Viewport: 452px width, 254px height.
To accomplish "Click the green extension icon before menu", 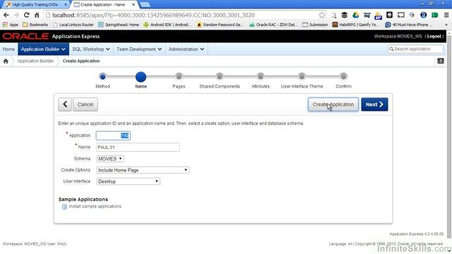I will pyautogui.click(x=435, y=15).
